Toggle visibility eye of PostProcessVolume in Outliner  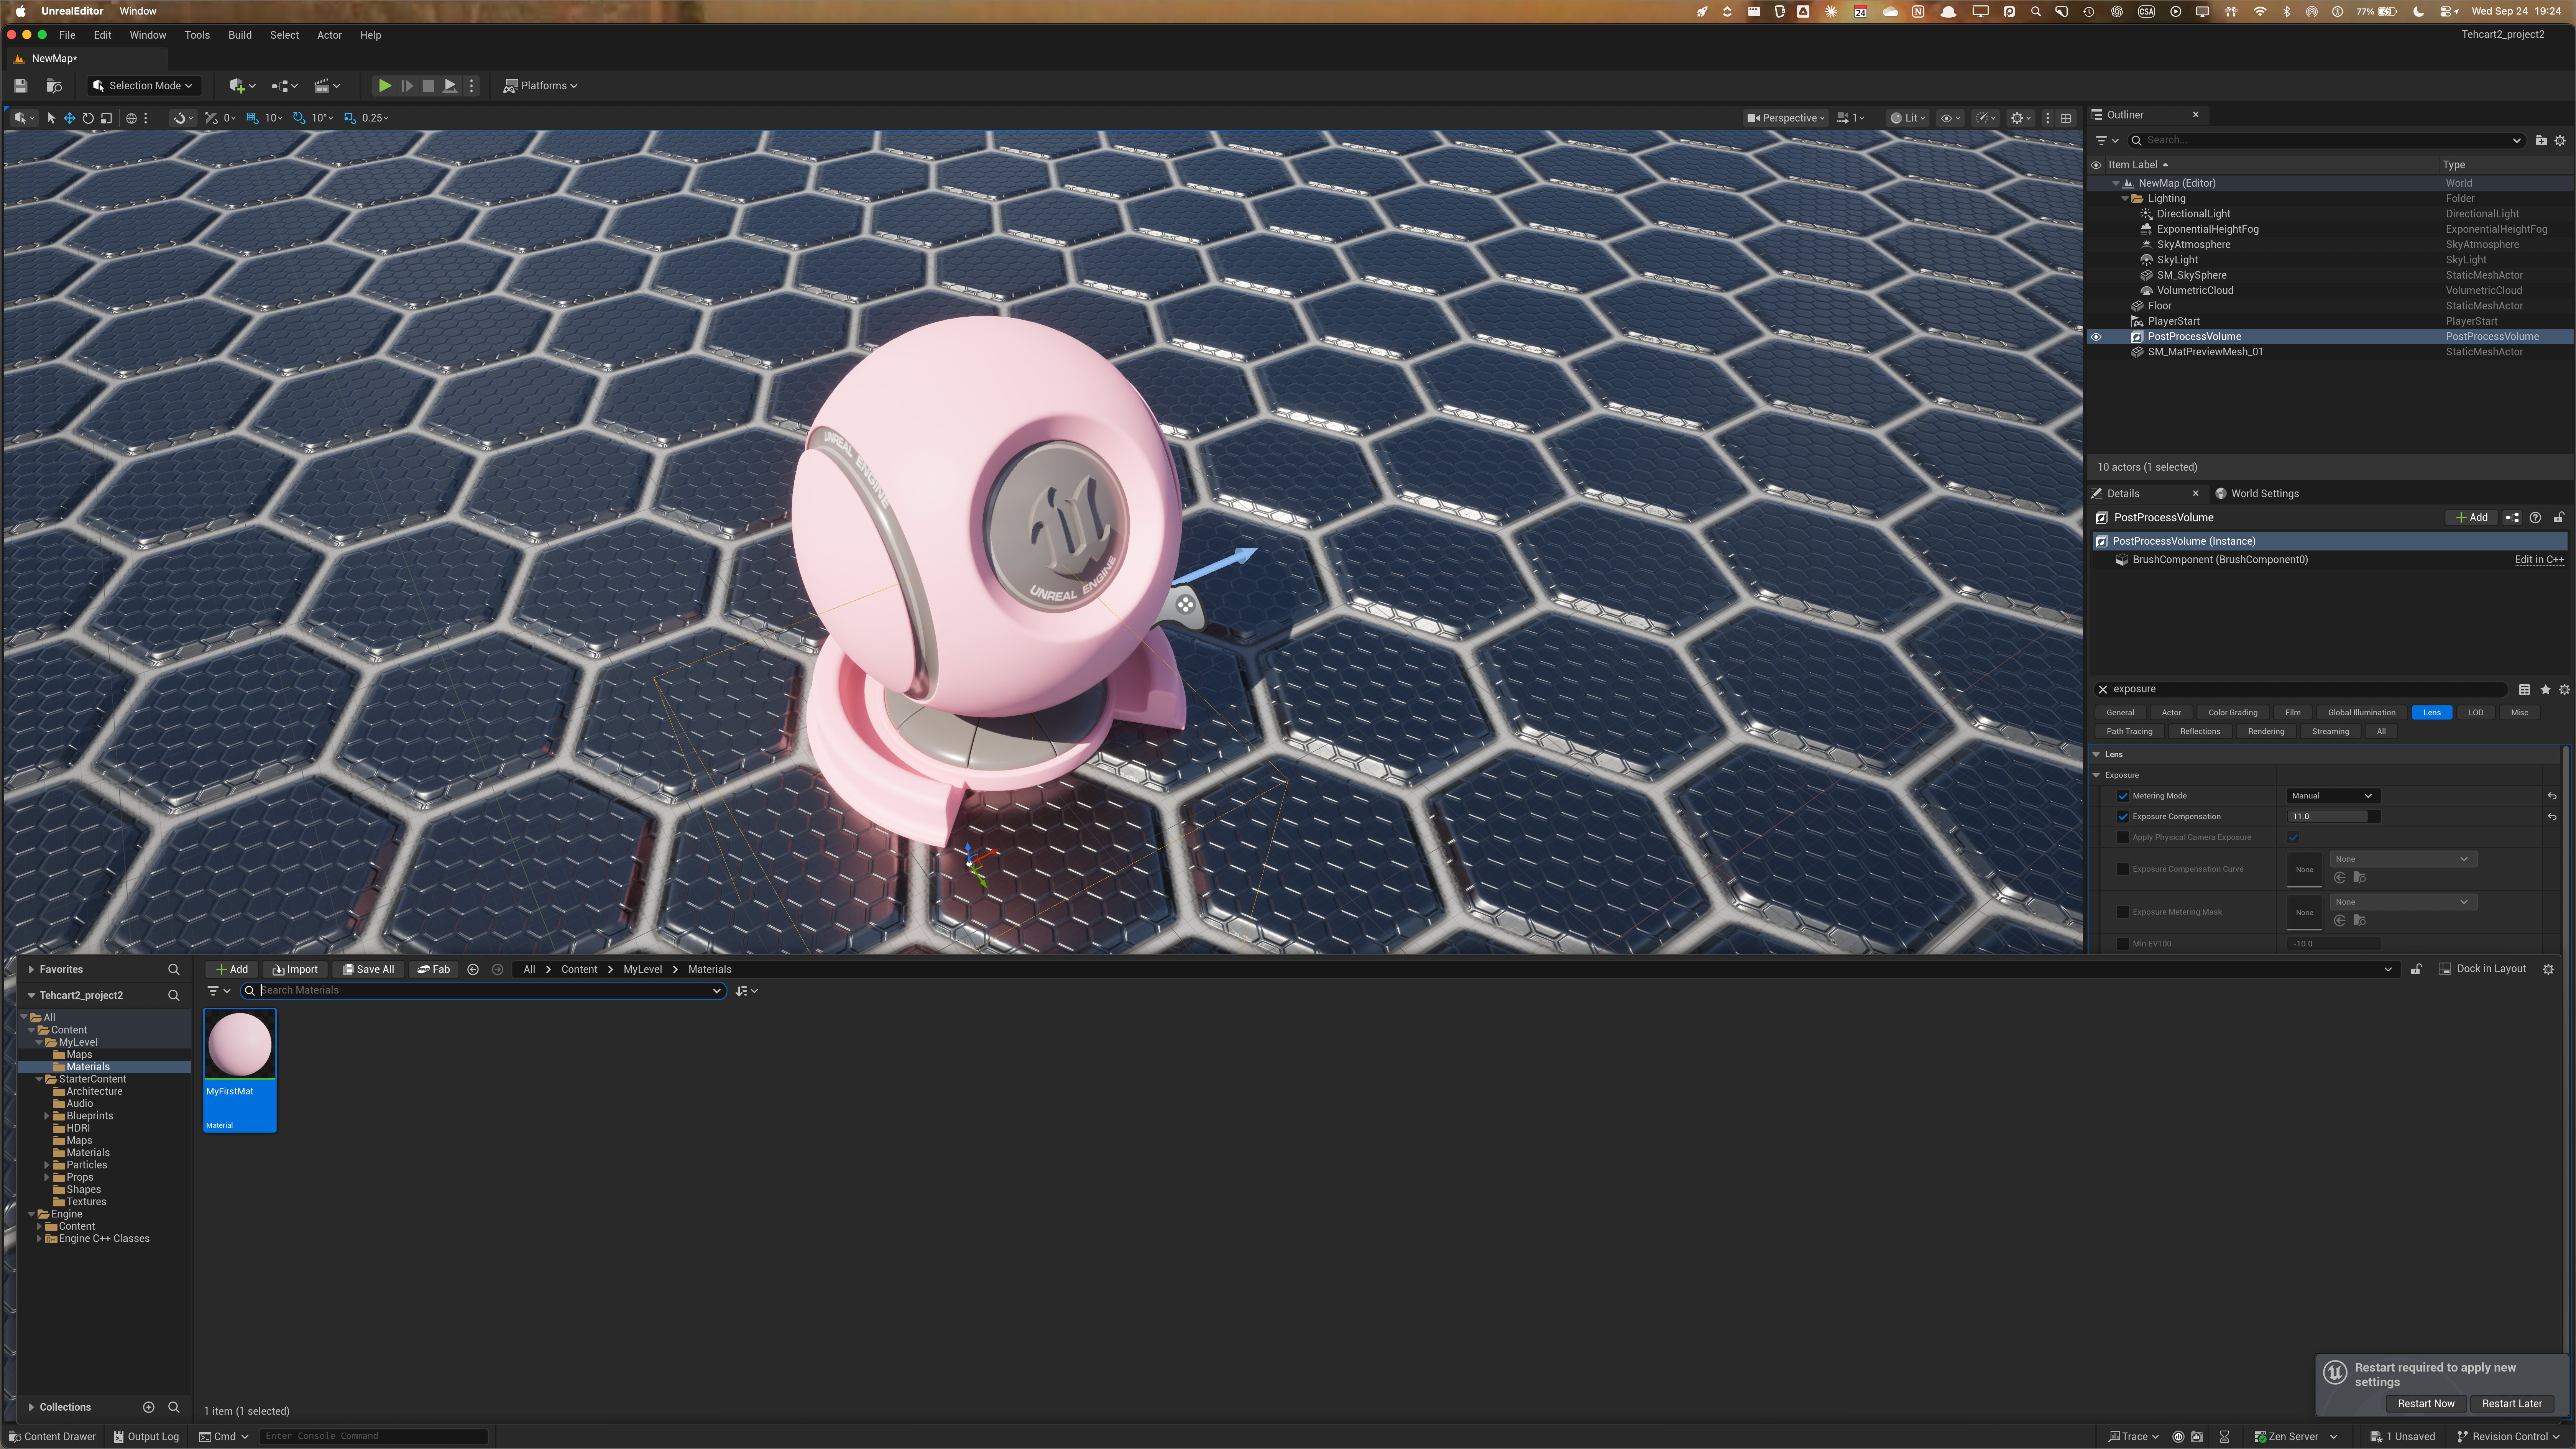point(2096,337)
